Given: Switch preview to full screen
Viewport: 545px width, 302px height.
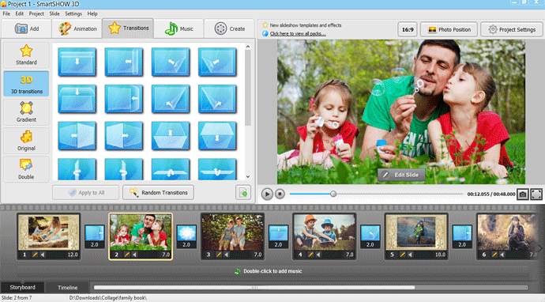Looking at the screenshot, I should click(536, 194).
